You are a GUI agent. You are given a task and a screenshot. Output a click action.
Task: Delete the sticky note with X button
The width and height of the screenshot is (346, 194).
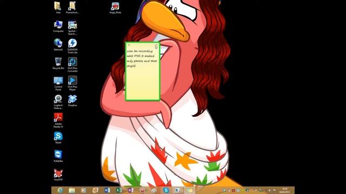tap(156, 45)
